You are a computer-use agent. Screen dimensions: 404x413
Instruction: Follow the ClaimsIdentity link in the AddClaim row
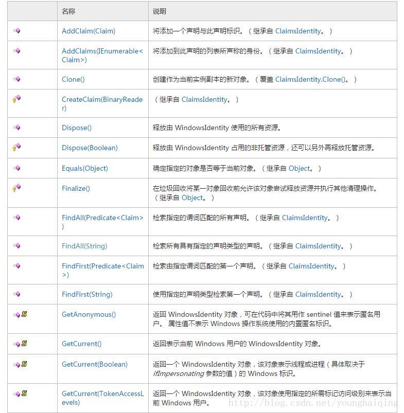(x=298, y=31)
